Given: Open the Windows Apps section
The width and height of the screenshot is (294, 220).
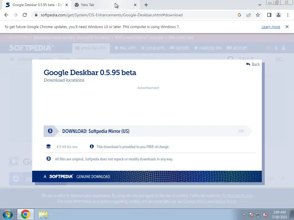Looking at the screenshot, I should [x=91, y=48].
